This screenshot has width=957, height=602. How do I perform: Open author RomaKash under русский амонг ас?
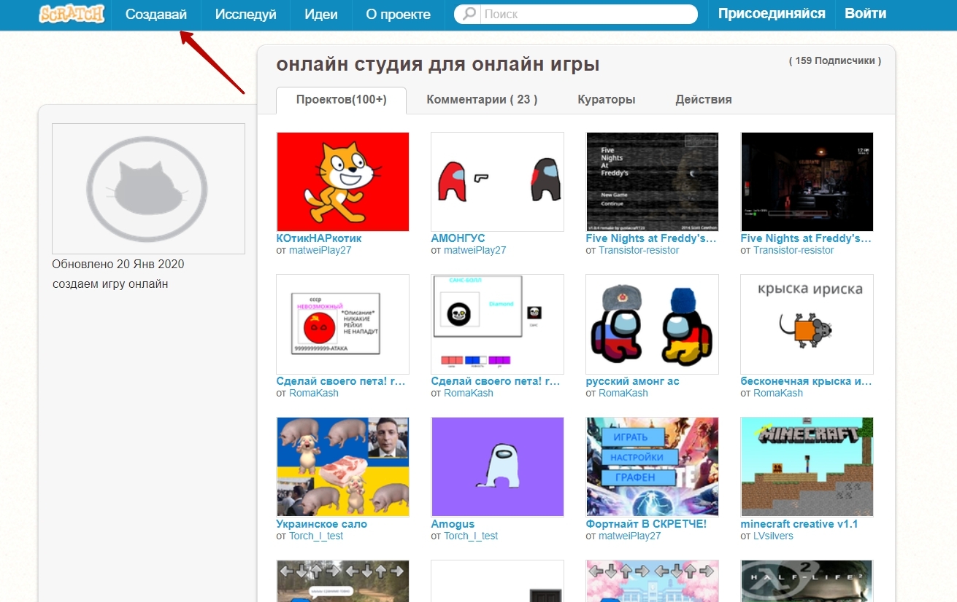tap(623, 393)
